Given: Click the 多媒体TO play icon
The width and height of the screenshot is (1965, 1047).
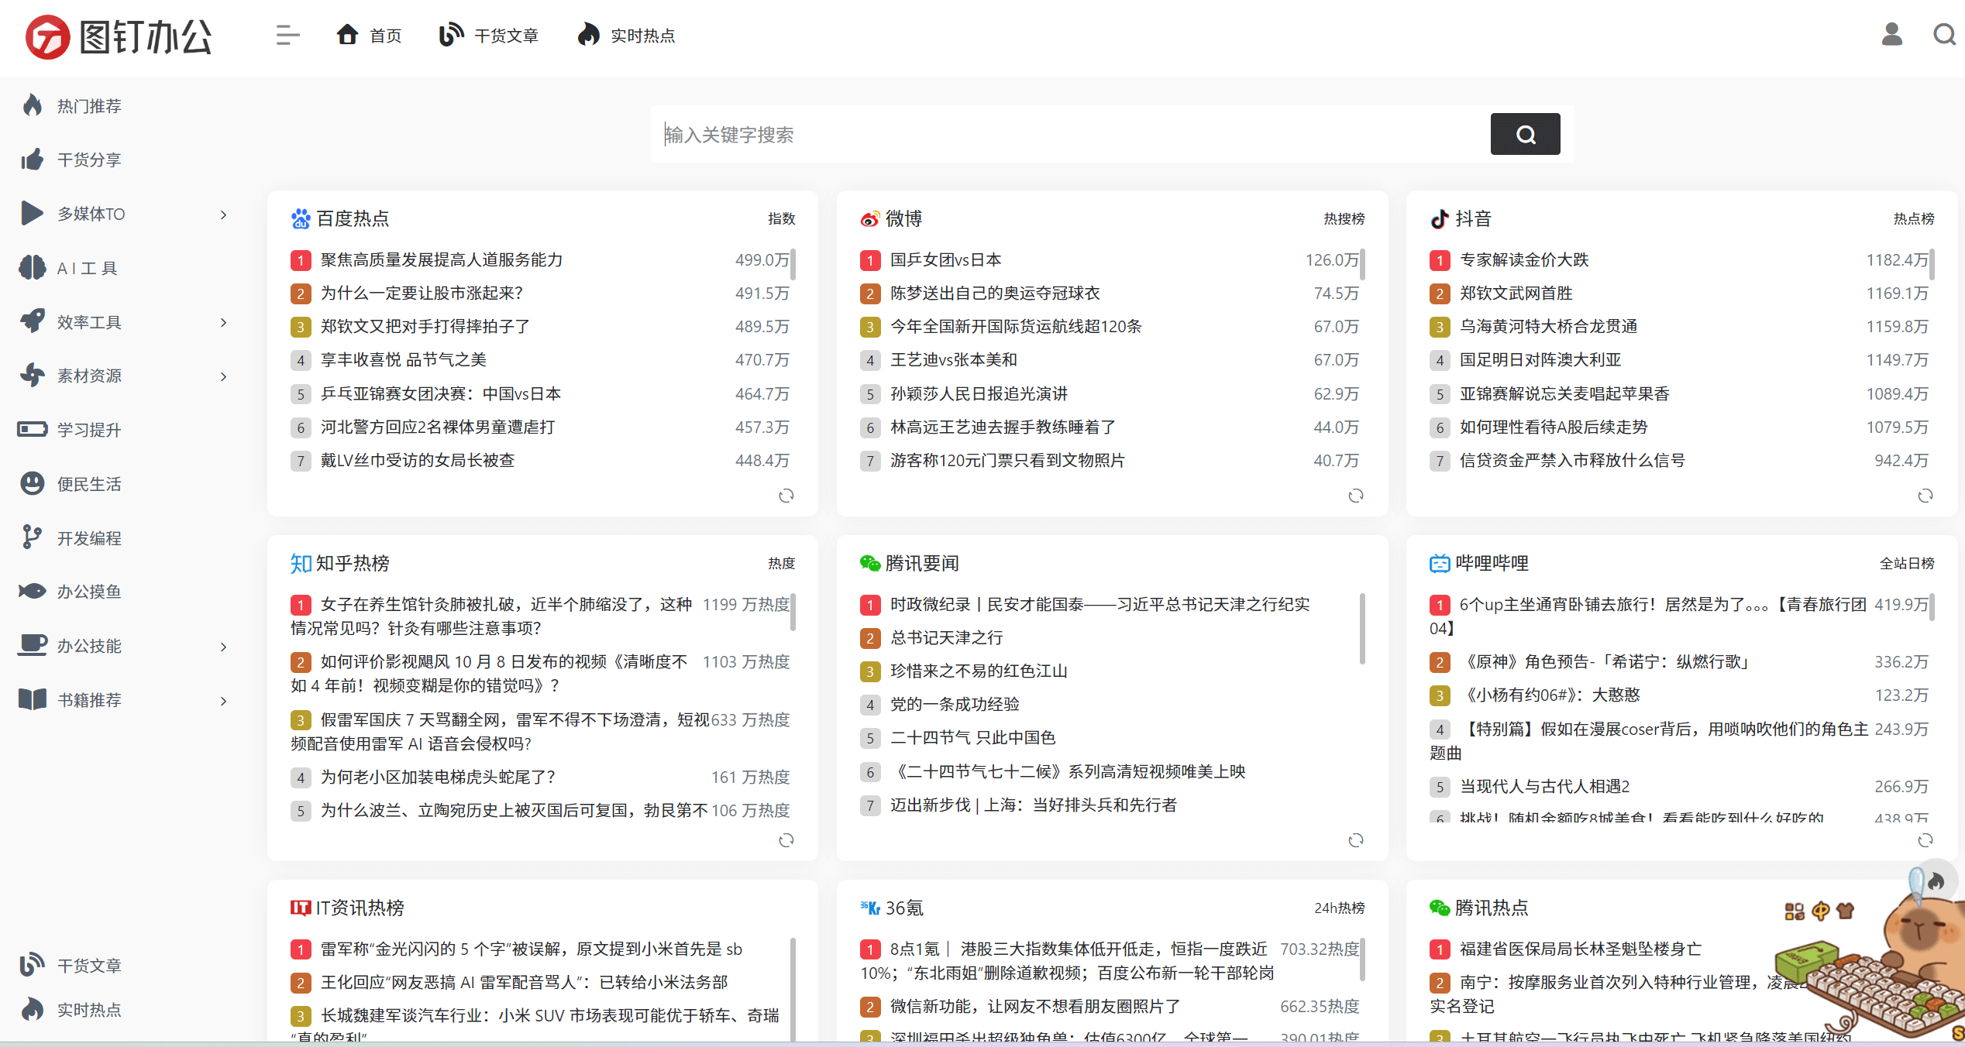Looking at the screenshot, I should click(33, 213).
